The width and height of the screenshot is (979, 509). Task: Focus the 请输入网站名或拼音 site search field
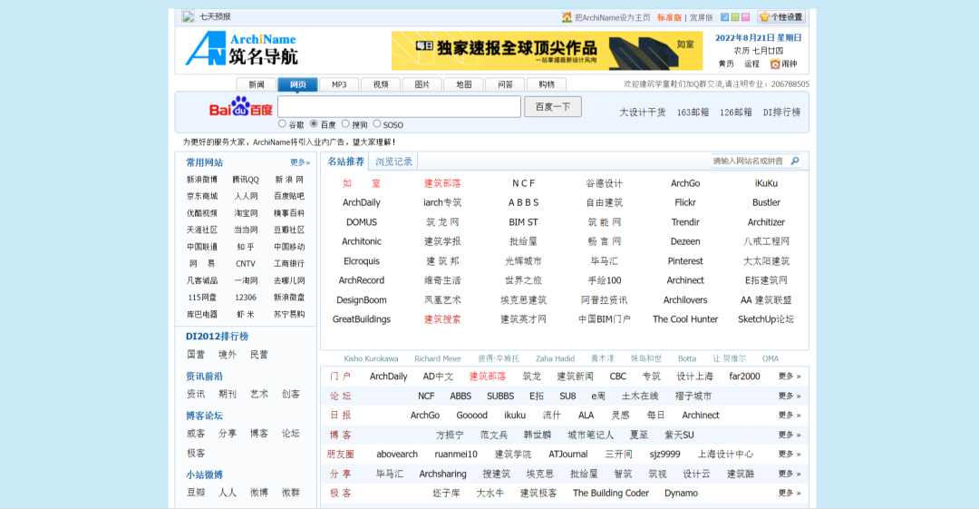click(x=748, y=161)
